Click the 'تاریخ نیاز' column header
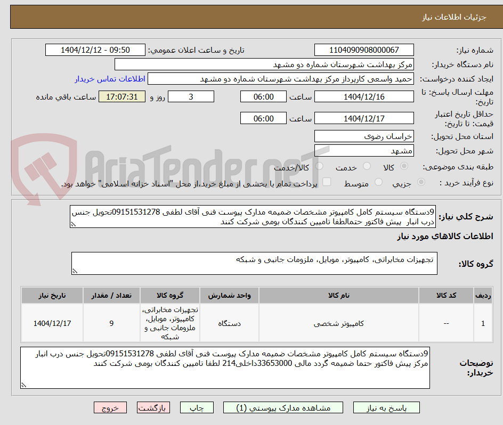The image size is (503, 425). (x=52, y=296)
